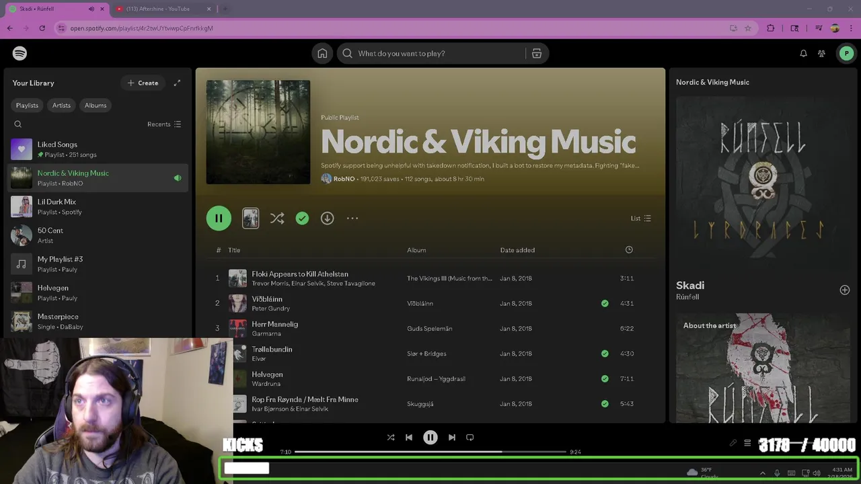Pause the playlist with large green button
The height and width of the screenshot is (484, 861).
(219, 218)
